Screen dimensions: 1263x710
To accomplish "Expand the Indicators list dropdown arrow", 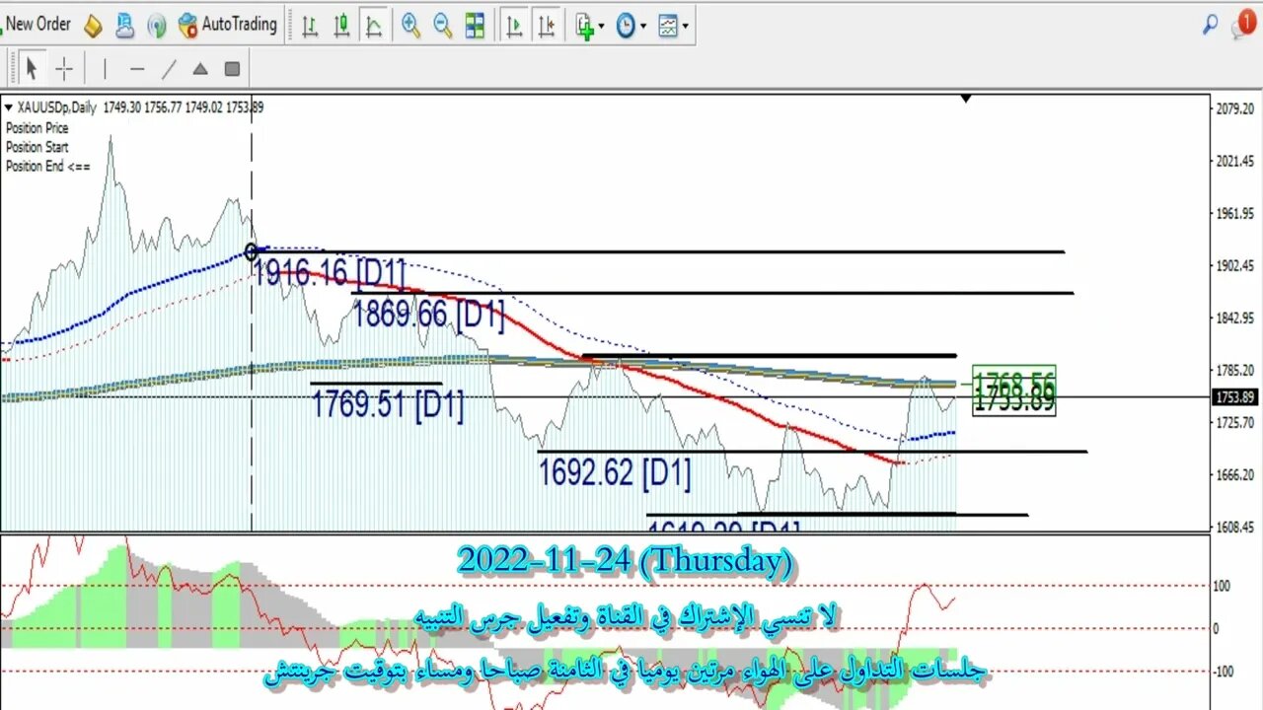I will click(602, 27).
